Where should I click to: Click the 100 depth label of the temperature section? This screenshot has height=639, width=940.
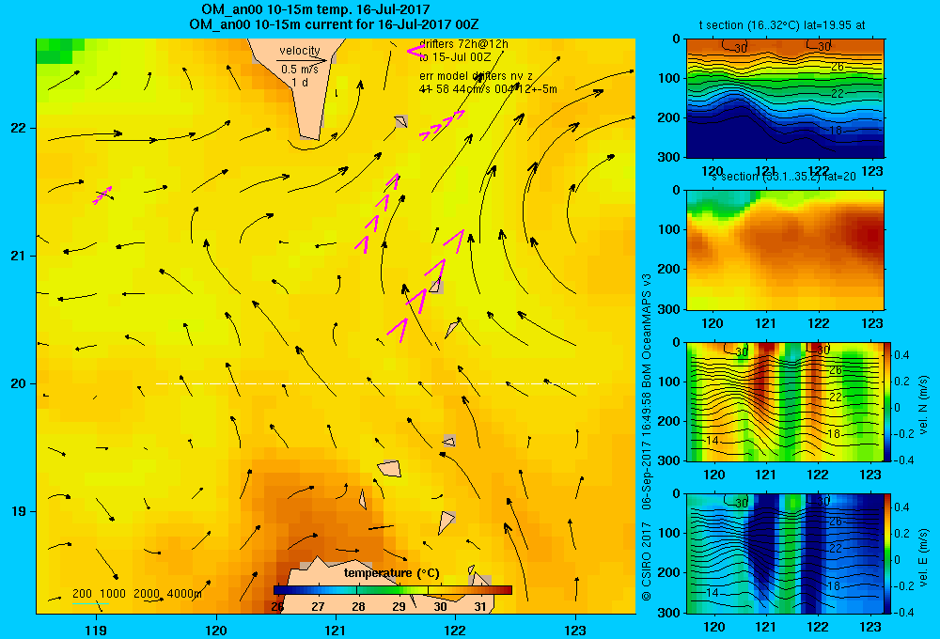coord(669,78)
